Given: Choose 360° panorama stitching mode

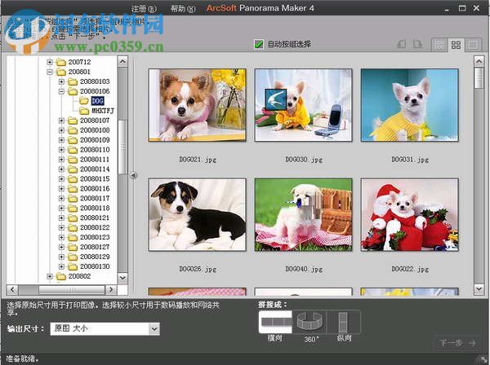Looking at the screenshot, I should click(310, 322).
